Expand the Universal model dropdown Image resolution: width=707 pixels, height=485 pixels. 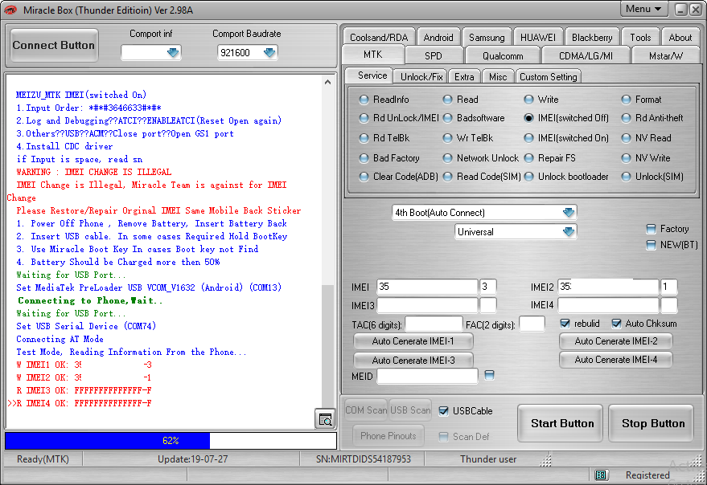pos(568,232)
